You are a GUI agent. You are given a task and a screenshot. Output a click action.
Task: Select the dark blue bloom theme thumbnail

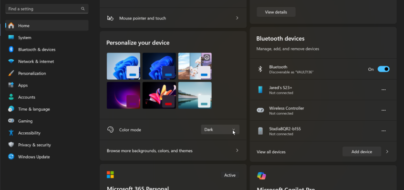(159, 66)
